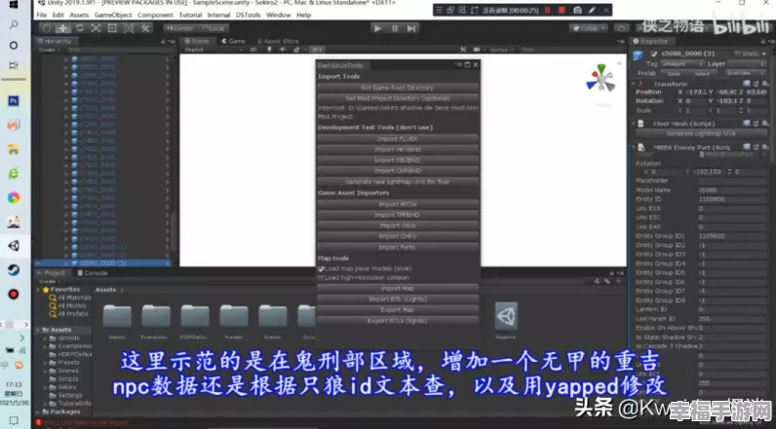
Task: Toggle 2D scene view mode
Action: (252, 50)
